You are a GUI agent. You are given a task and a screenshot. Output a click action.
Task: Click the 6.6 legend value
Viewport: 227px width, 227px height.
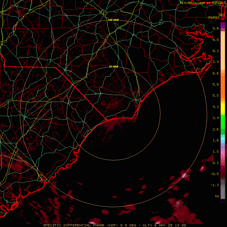tap(216, 73)
